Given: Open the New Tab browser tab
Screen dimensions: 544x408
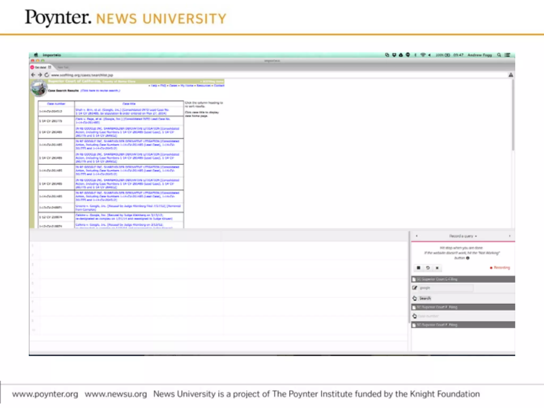Looking at the screenshot, I should tap(63, 67).
